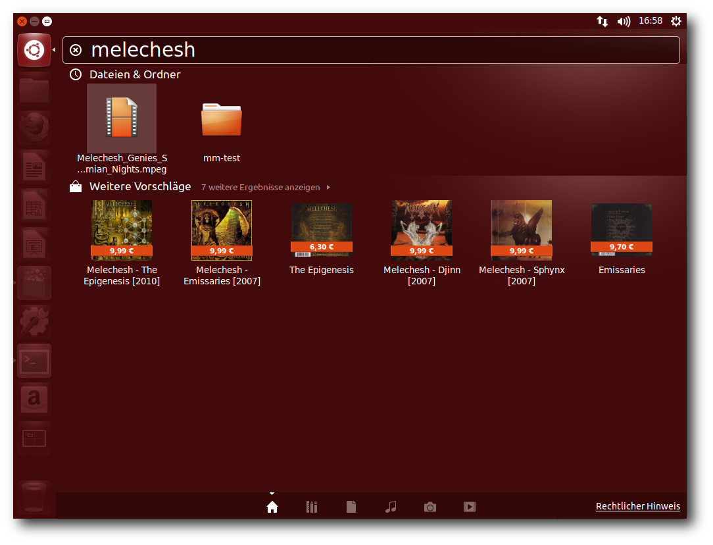Open the Trash in the launcher
Screen dimensions: 713x545
point(34,497)
